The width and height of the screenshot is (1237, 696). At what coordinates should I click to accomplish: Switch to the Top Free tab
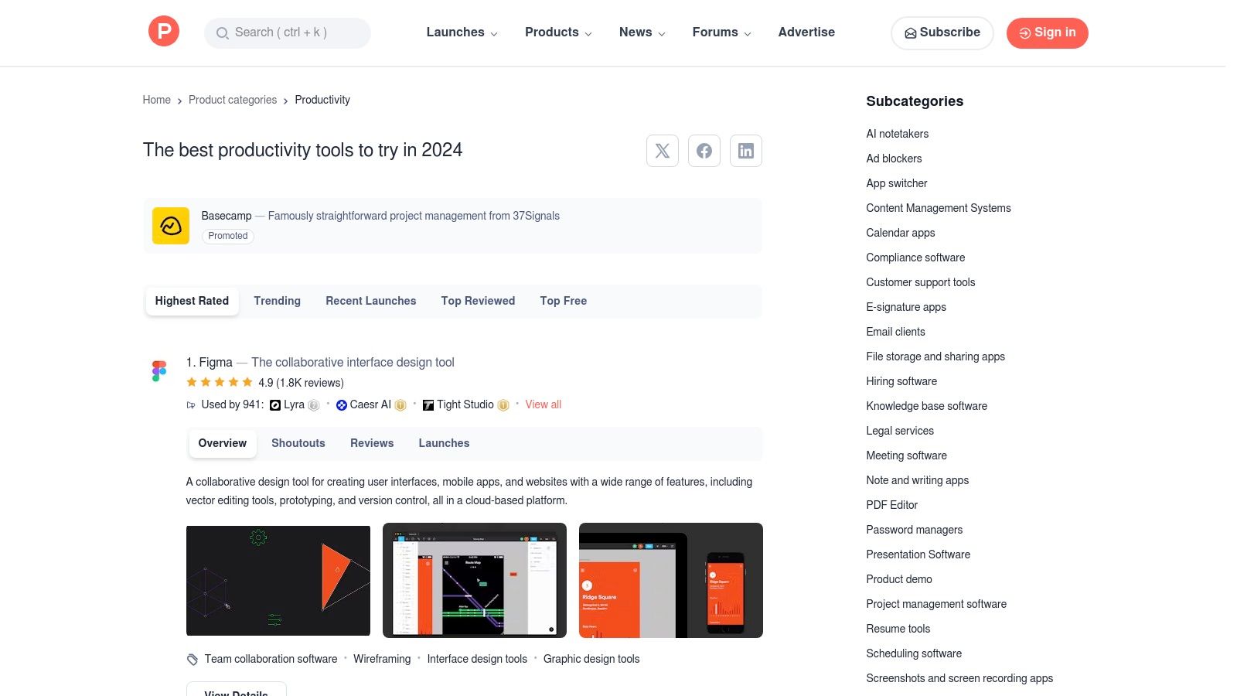coord(563,301)
